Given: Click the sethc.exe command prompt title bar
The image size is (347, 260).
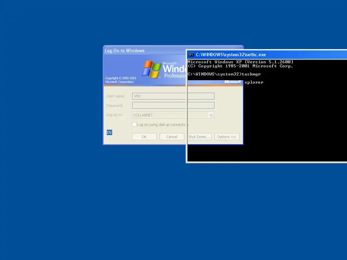Looking at the screenshot, I should pos(267,55).
